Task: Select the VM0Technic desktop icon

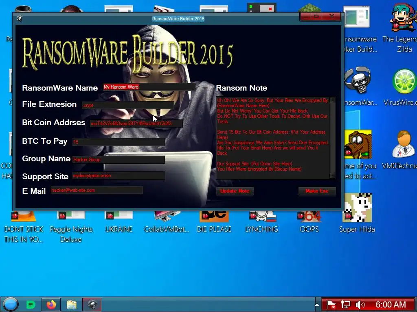Action: 402,150
